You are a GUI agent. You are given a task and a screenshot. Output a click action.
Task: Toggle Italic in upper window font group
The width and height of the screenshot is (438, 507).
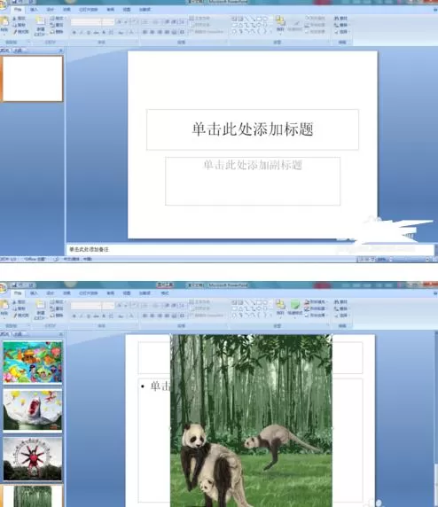click(82, 32)
